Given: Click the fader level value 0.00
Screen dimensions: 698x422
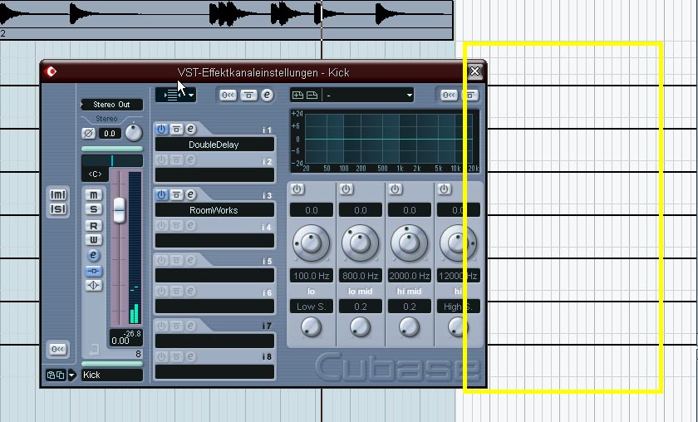Looking at the screenshot, I should (120, 341).
